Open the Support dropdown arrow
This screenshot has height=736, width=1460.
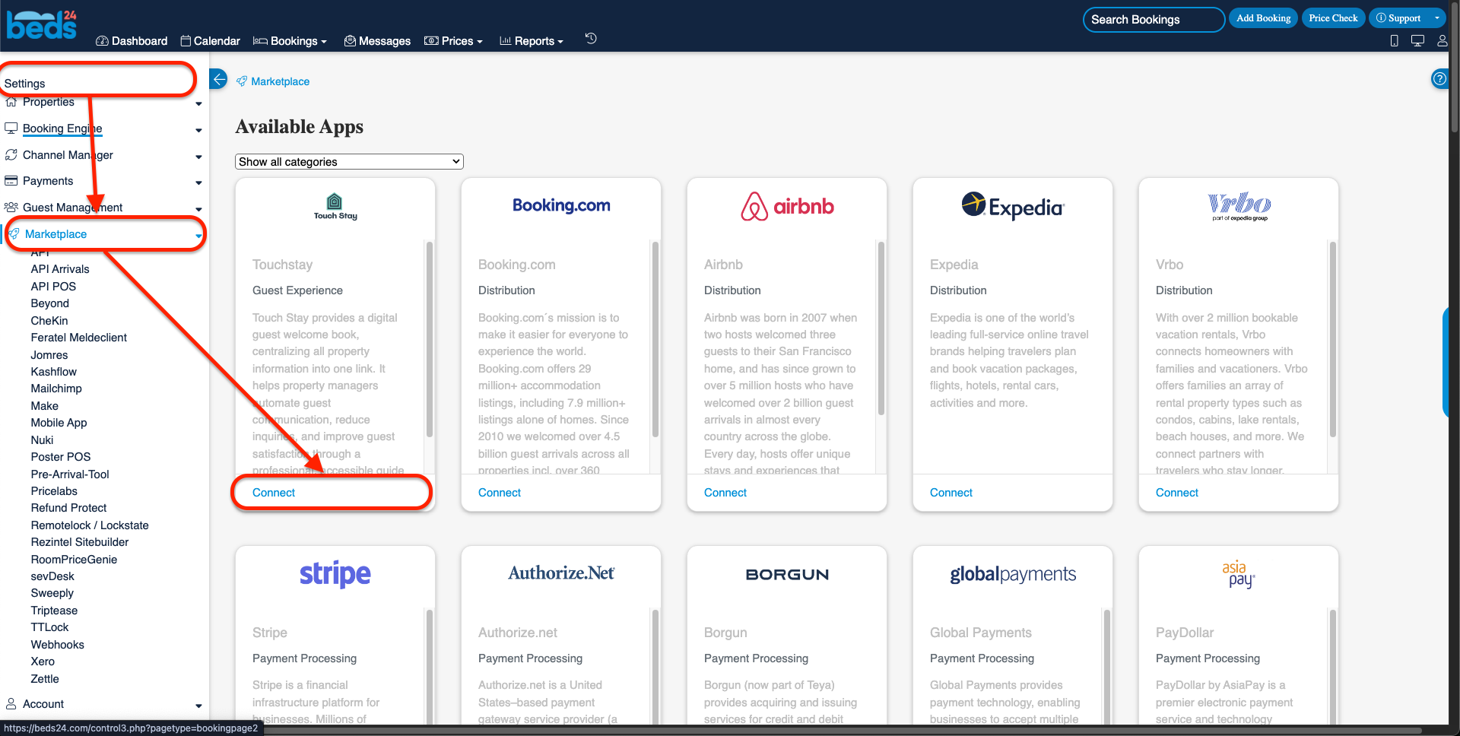point(1436,18)
